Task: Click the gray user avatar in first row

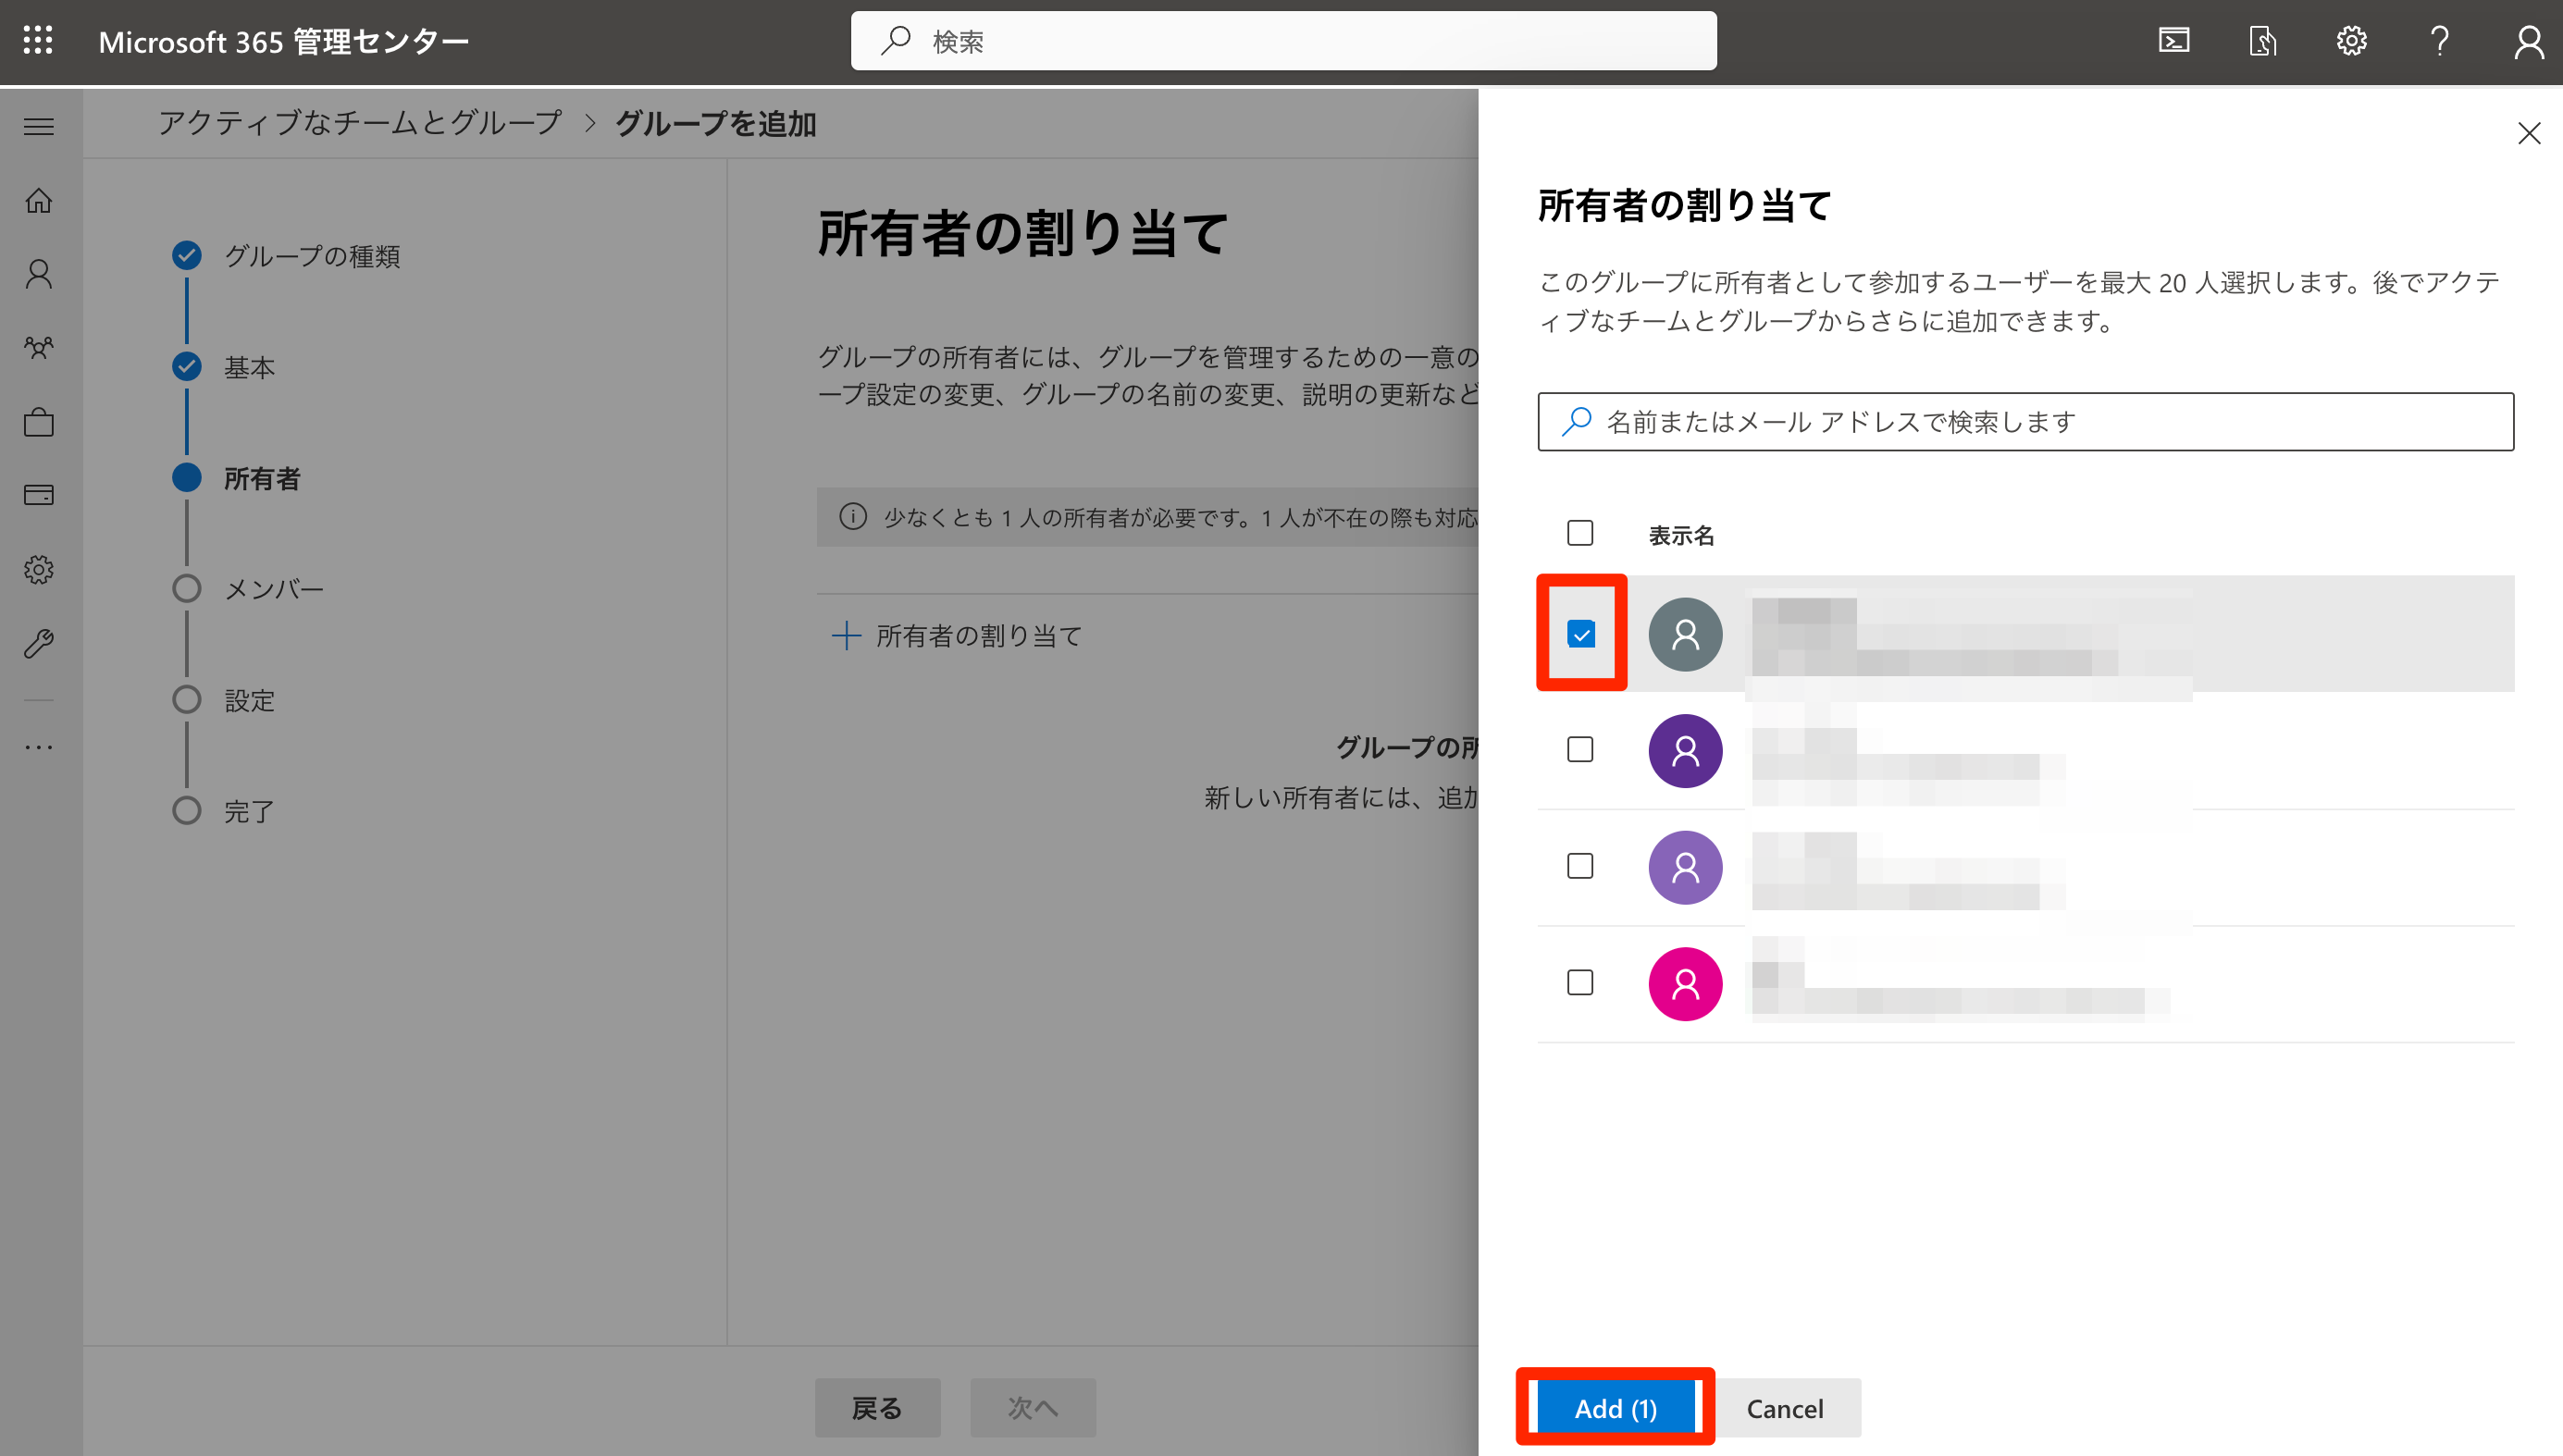Action: pyautogui.click(x=1685, y=634)
